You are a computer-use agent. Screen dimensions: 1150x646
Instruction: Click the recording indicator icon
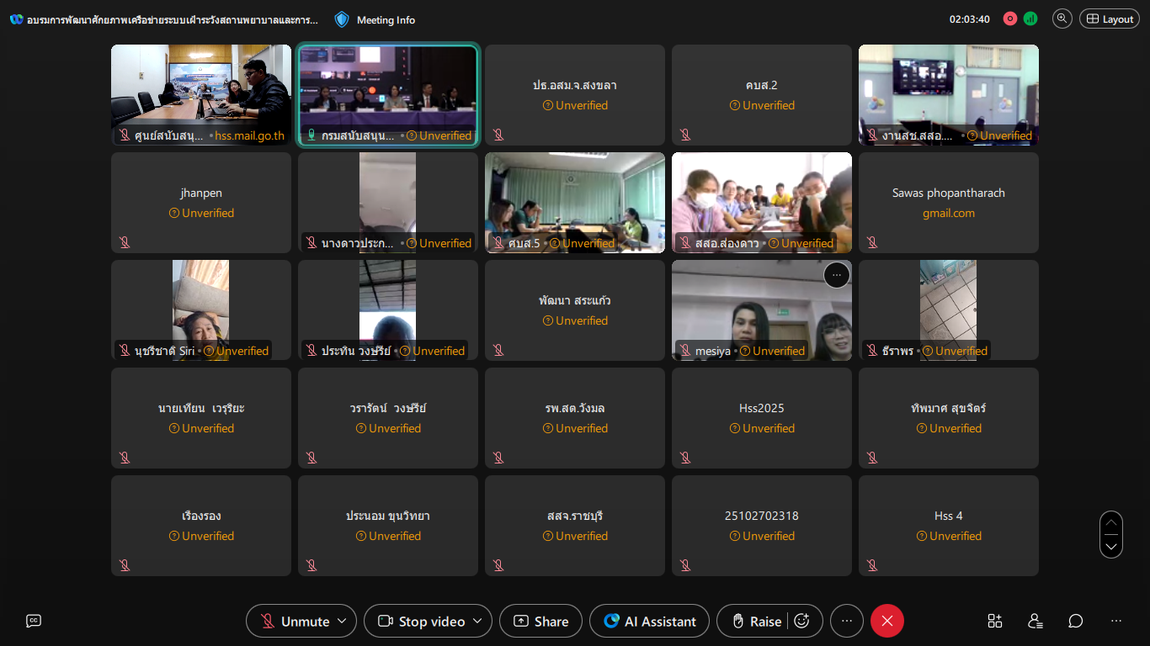click(x=1010, y=19)
